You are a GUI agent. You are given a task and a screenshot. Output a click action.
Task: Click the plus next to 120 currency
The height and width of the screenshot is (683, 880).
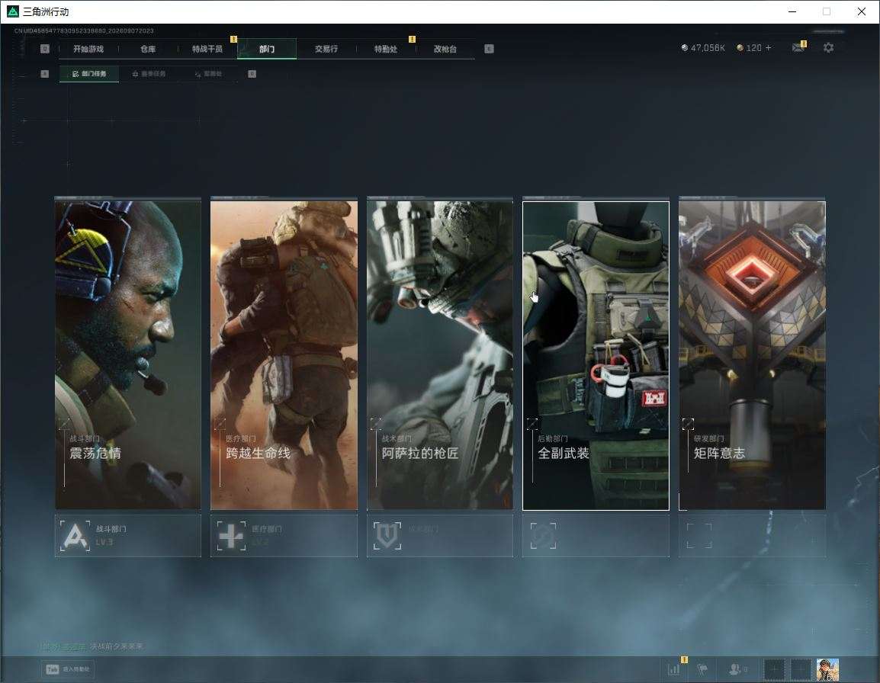(x=769, y=48)
